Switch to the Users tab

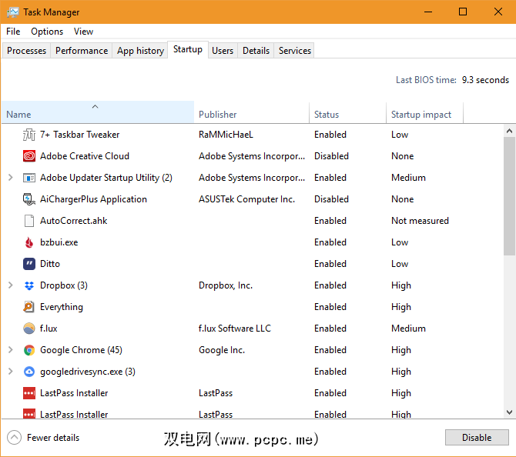coord(223,51)
